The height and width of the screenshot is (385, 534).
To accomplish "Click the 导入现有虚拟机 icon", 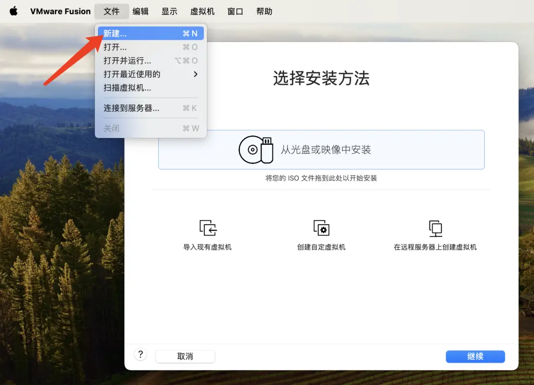I will pos(208,227).
